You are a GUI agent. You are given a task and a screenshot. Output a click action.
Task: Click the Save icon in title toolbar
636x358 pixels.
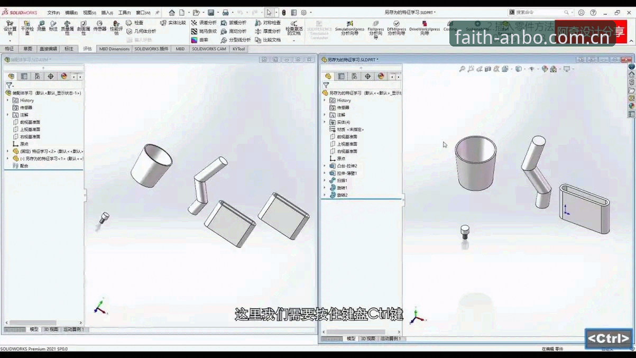pyautogui.click(x=211, y=12)
